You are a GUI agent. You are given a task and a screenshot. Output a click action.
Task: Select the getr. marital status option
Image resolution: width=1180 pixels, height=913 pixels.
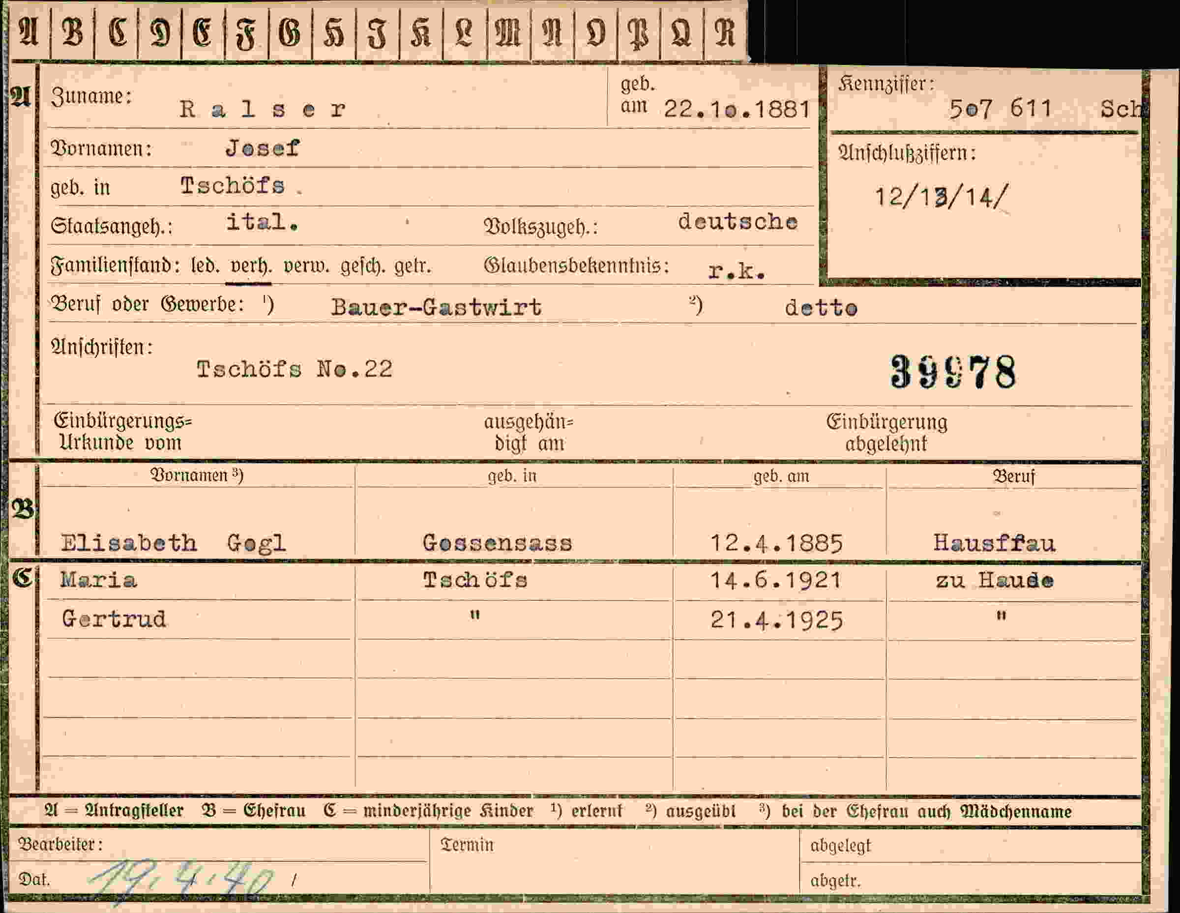click(412, 267)
